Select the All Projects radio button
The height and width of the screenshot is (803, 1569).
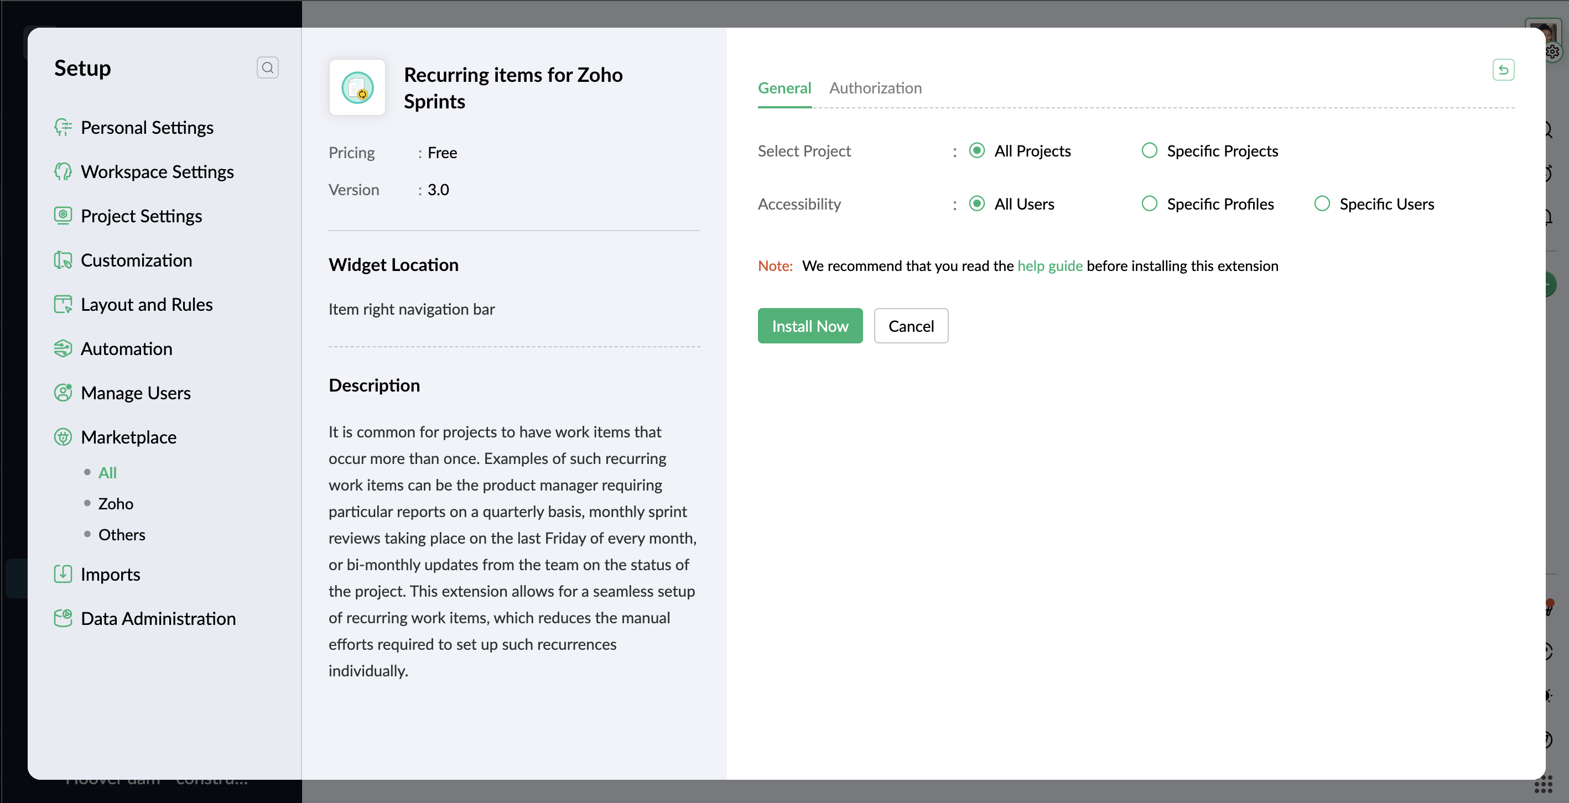point(977,150)
